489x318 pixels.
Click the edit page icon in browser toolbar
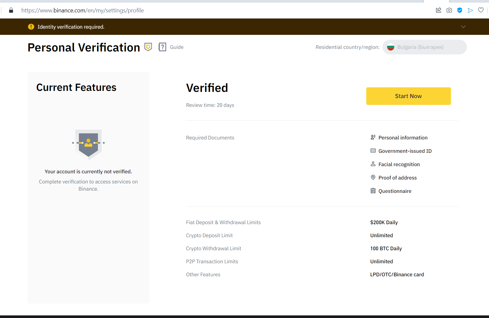(x=439, y=10)
